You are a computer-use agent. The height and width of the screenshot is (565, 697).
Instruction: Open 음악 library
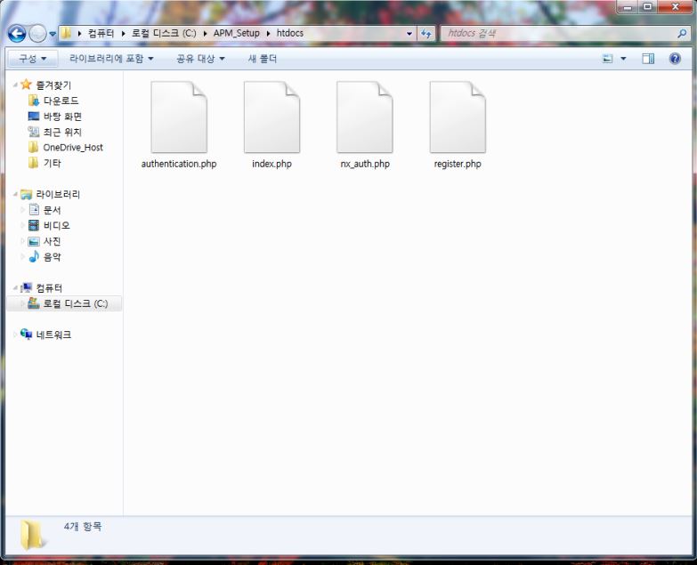click(52, 257)
